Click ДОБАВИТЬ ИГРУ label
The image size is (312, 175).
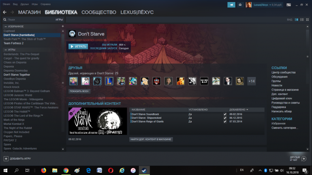(20, 158)
